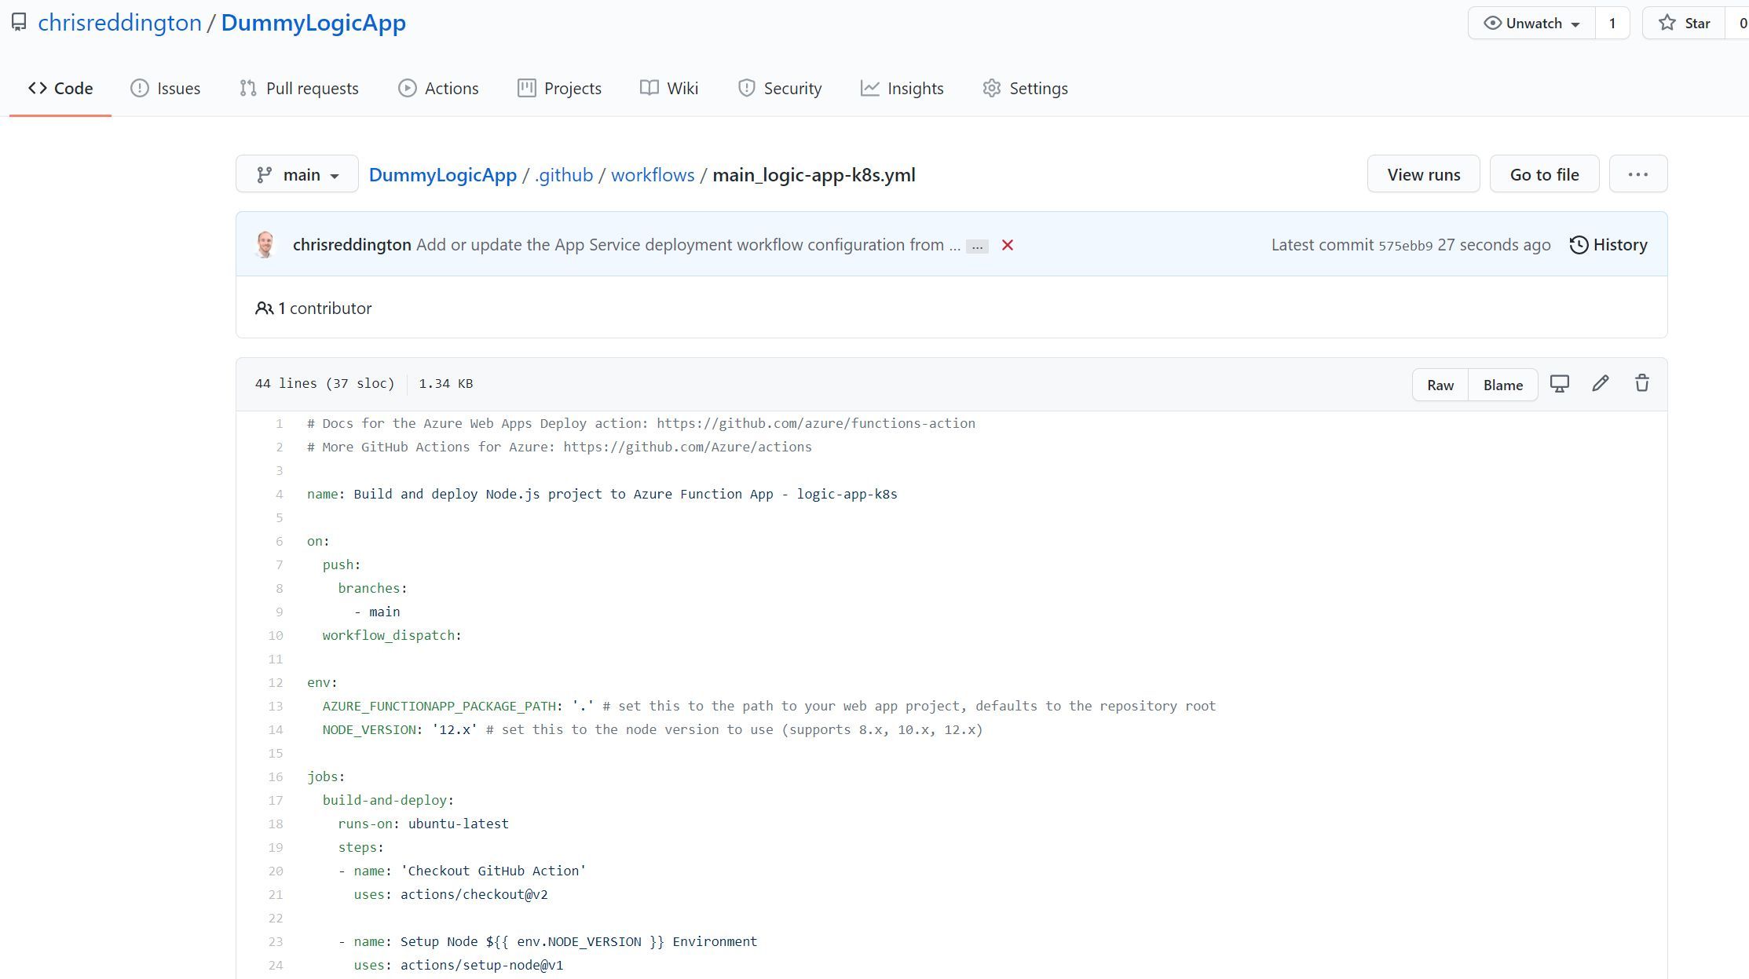Viewport: 1749px width, 979px height.
Task: Open the kebab menu beside Go to file
Action: [x=1638, y=174]
